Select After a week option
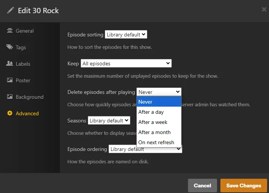 [159, 122]
